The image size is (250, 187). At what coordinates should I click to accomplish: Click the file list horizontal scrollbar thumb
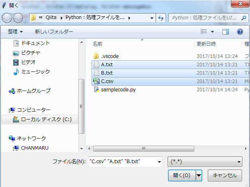pos(144,149)
